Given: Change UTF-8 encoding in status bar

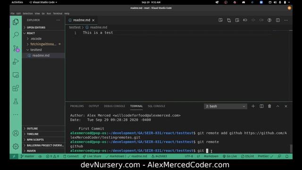Looking at the screenshot, I should (x=189, y=156).
